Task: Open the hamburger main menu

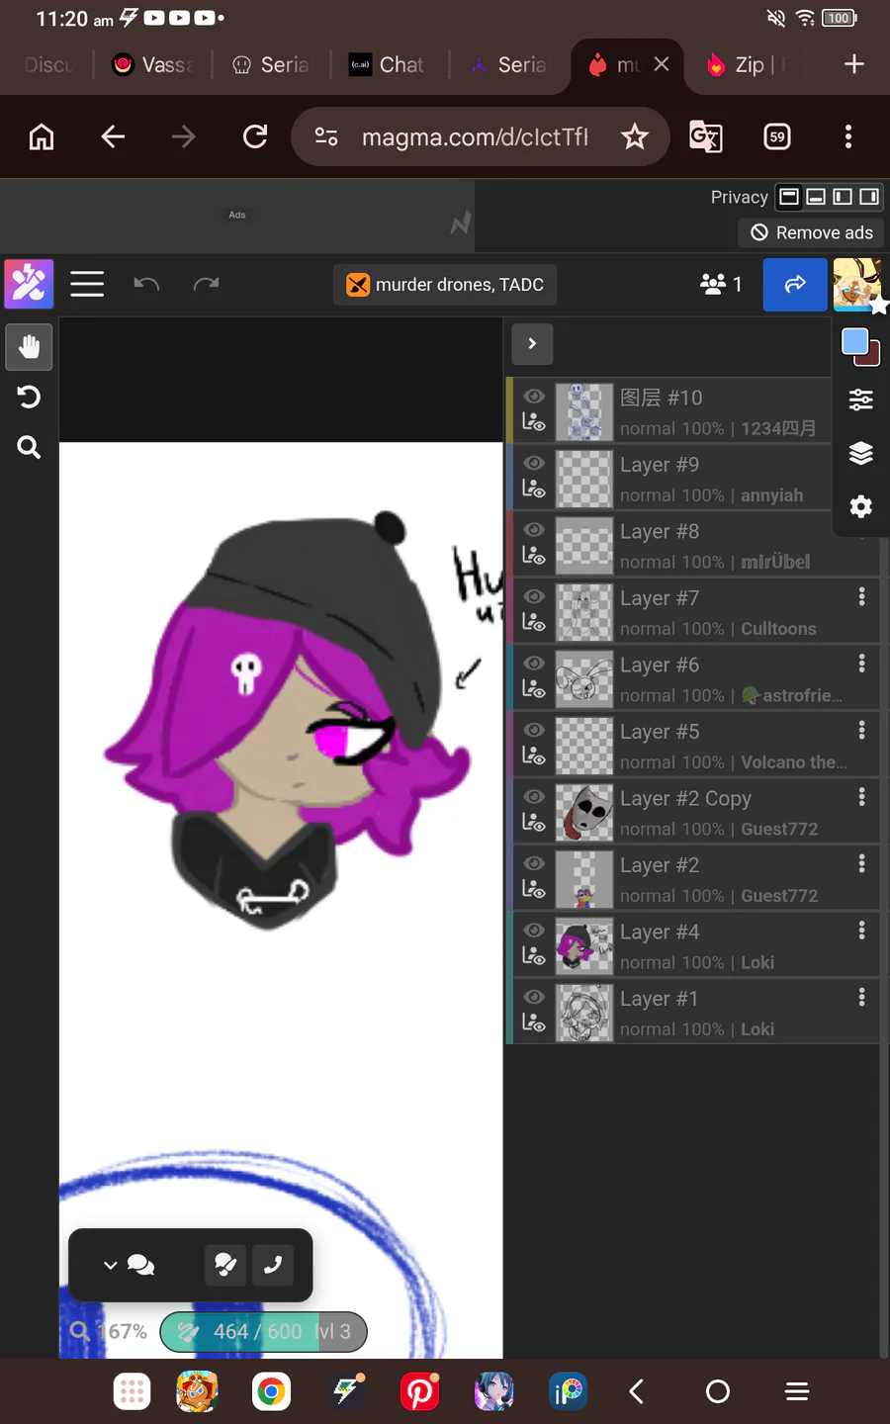Action: (x=87, y=285)
